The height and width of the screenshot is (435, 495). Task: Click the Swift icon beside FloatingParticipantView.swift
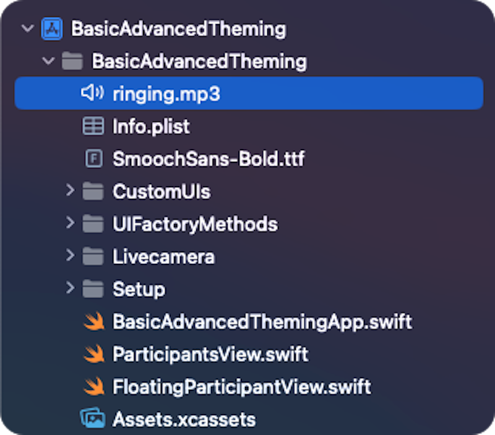coord(93,386)
